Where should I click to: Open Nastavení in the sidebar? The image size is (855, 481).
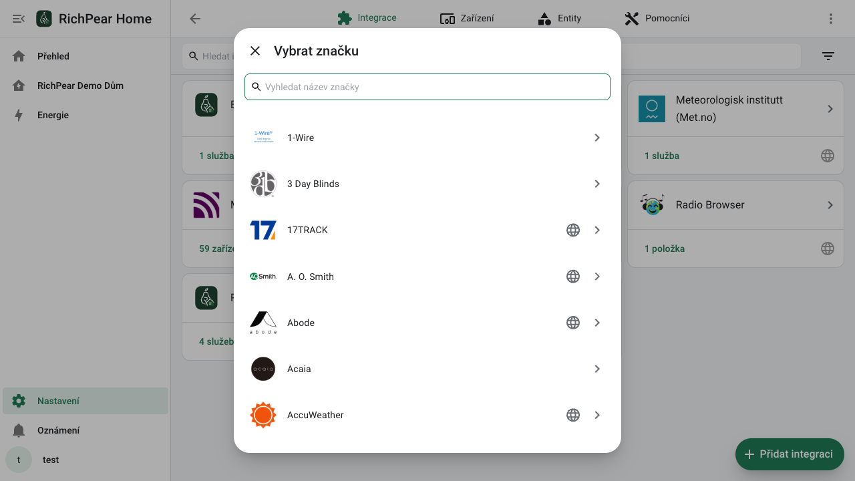[x=85, y=401]
